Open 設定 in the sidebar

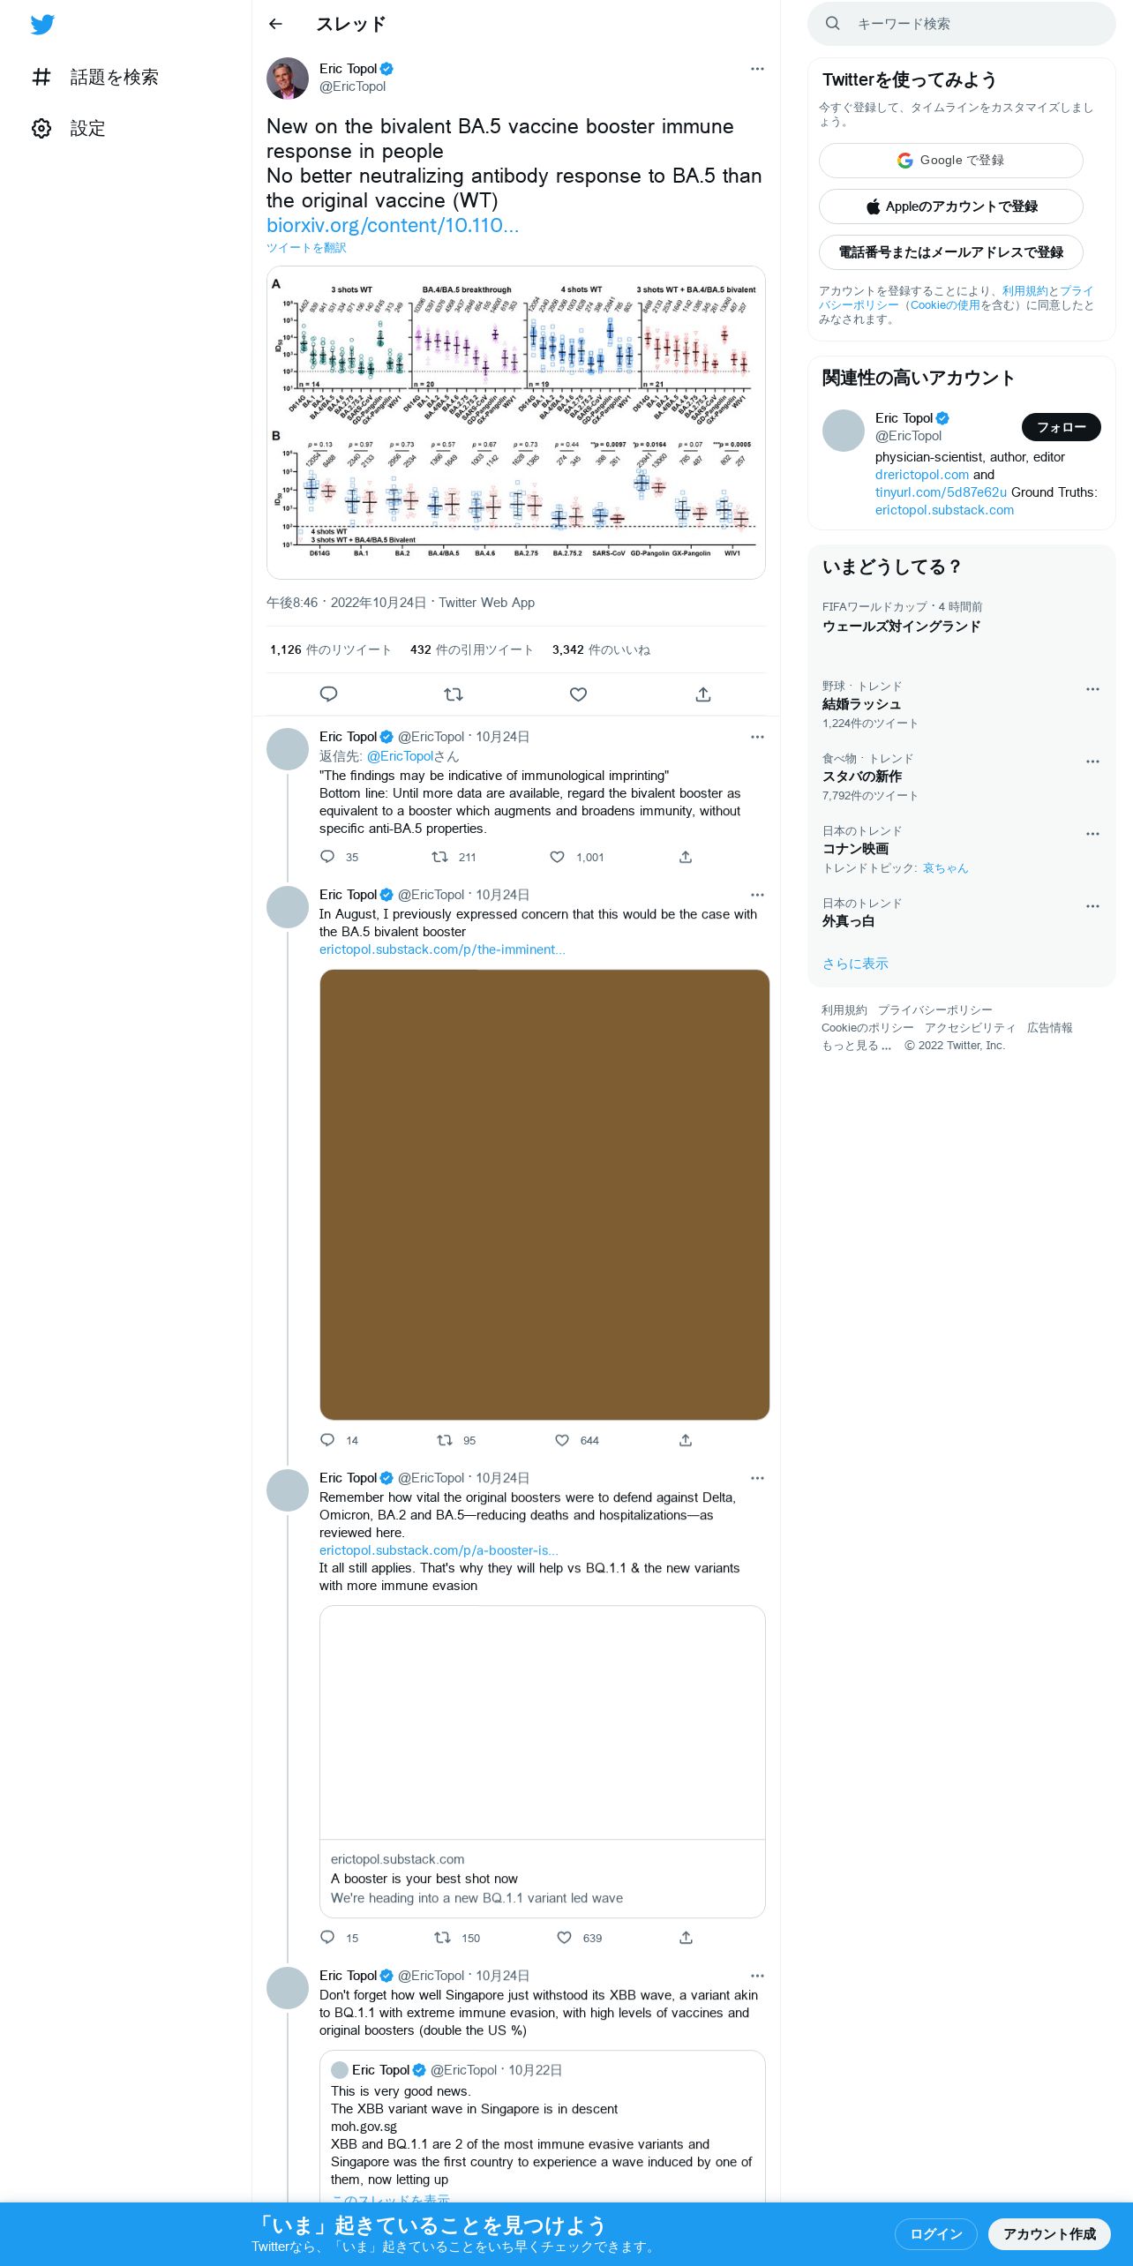(69, 128)
